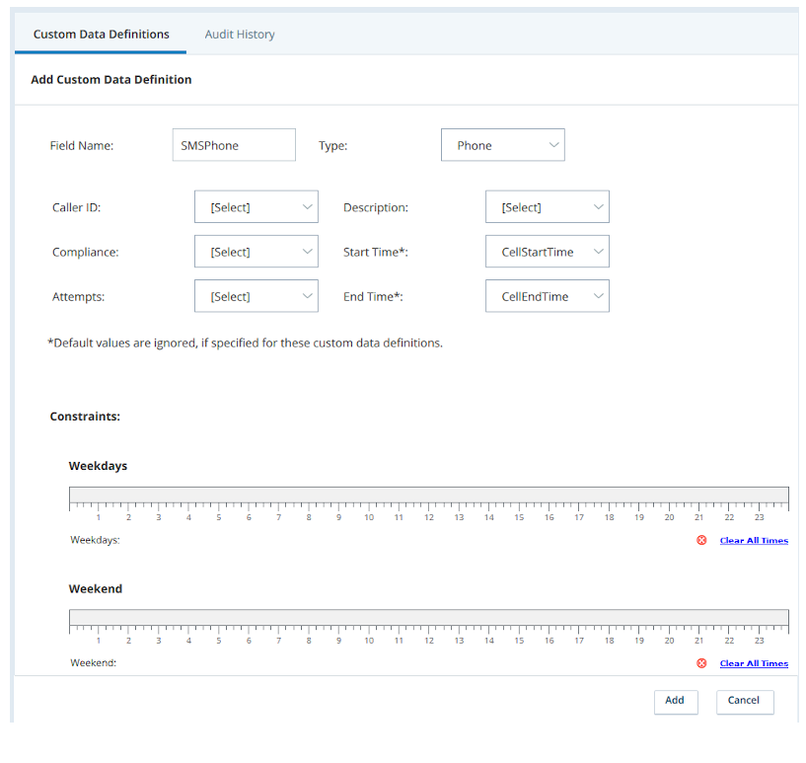Click the 'Start Time*:' field label
Screen dimensions: 806x763
click(x=376, y=252)
